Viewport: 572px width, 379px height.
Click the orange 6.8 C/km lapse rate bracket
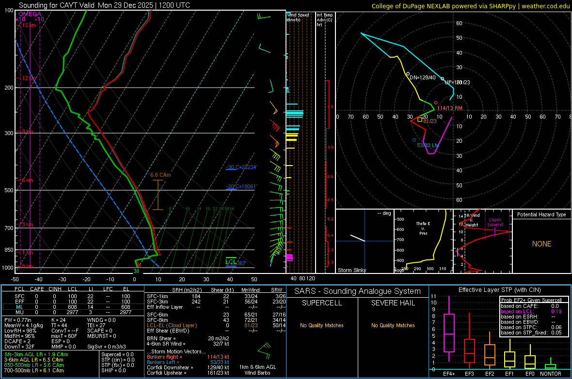158,195
